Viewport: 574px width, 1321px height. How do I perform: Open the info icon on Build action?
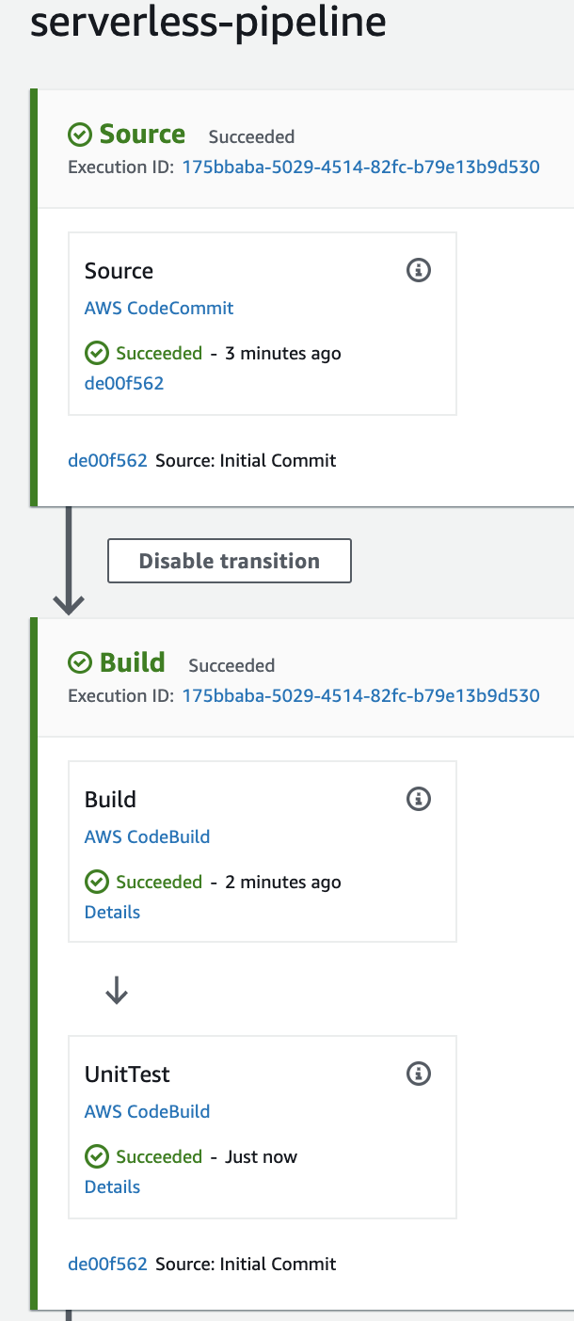pos(419,800)
